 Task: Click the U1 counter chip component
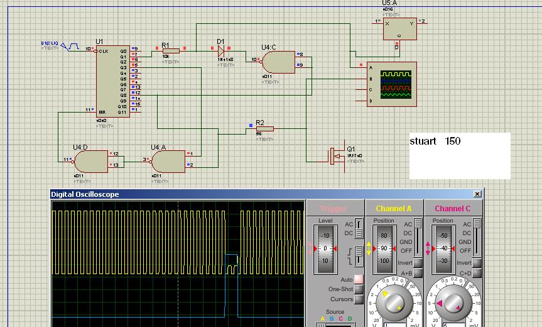(x=113, y=80)
